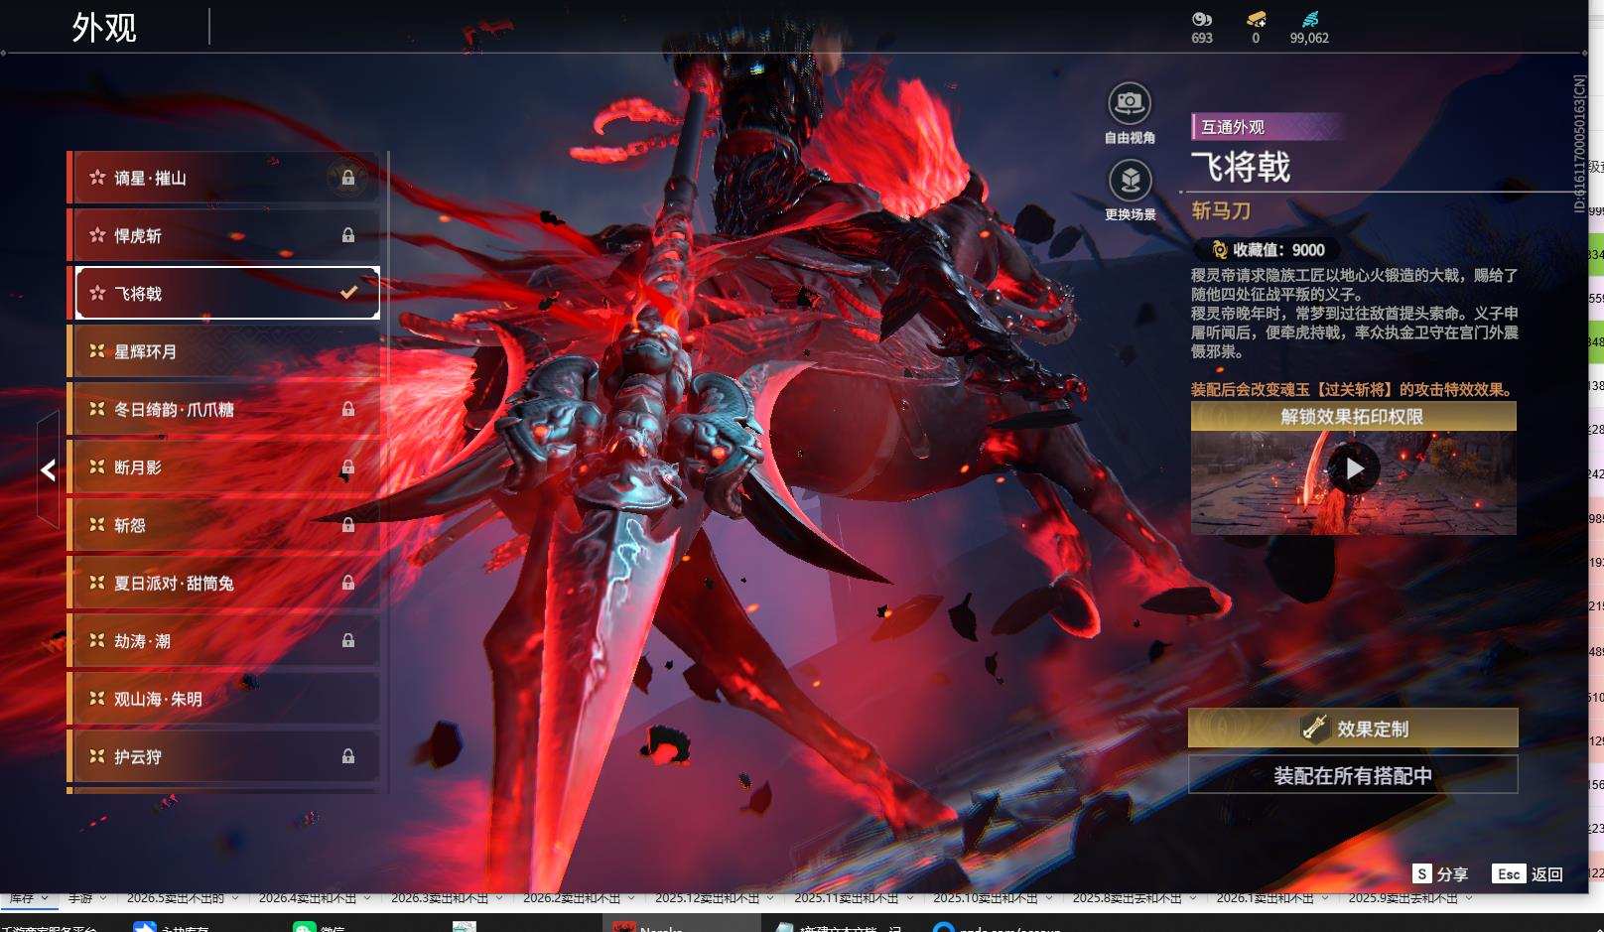1604x932 pixels.
Task: Open the 2025.11卖出和不出 tab dropdown arrow
Action: click(909, 898)
